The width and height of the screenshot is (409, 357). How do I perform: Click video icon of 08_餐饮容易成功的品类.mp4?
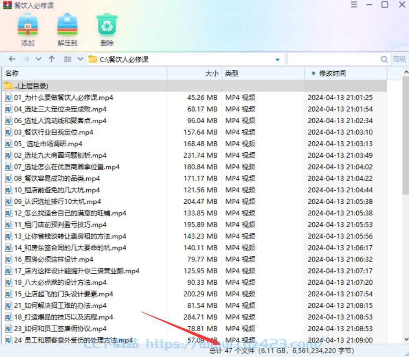click(9, 178)
